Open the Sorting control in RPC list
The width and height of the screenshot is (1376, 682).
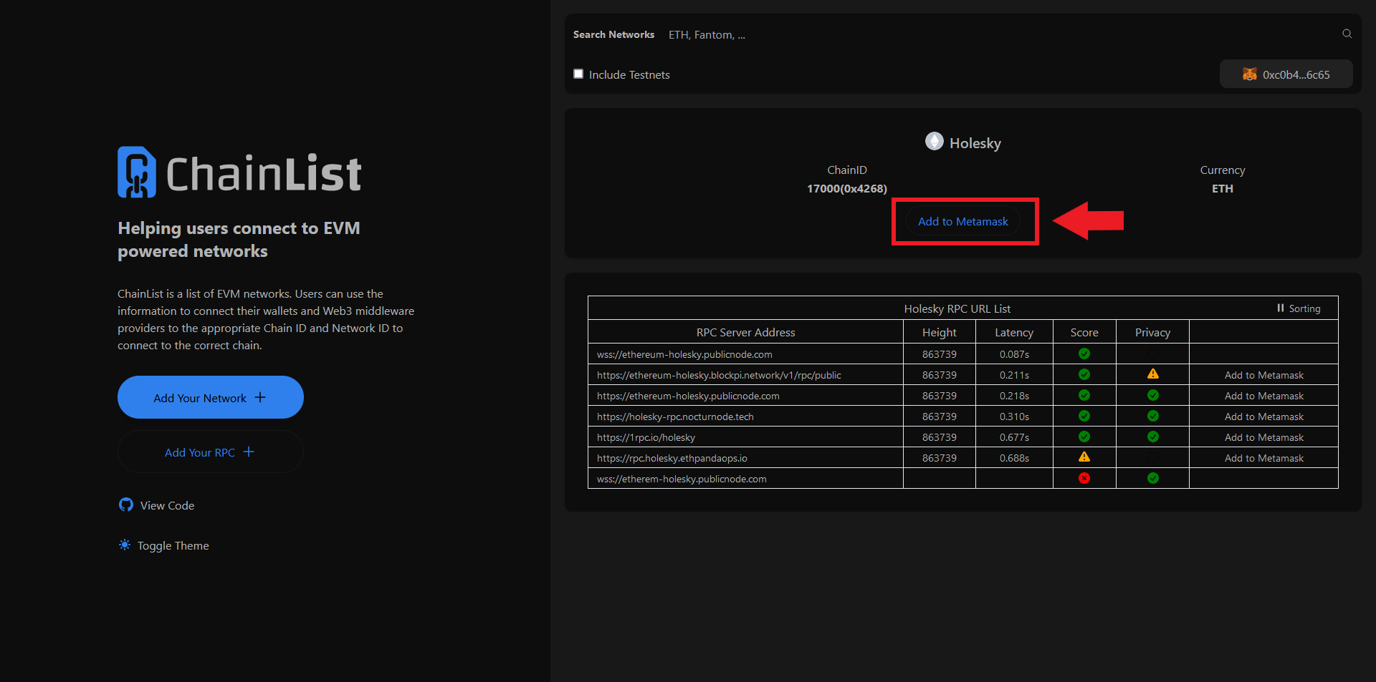click(1298, 308)
